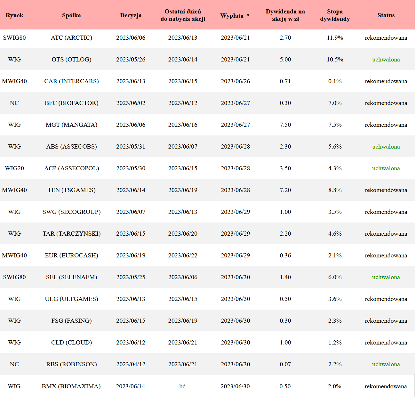
Task: Click Ostatni dzień do nabycia akcji header
Action: click(x=183, y=15)
